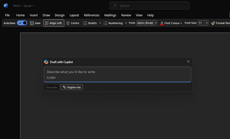Expand the Bullets dropdown arrow
The height and width of the screenshot is (139, 230).
(100, 23)
